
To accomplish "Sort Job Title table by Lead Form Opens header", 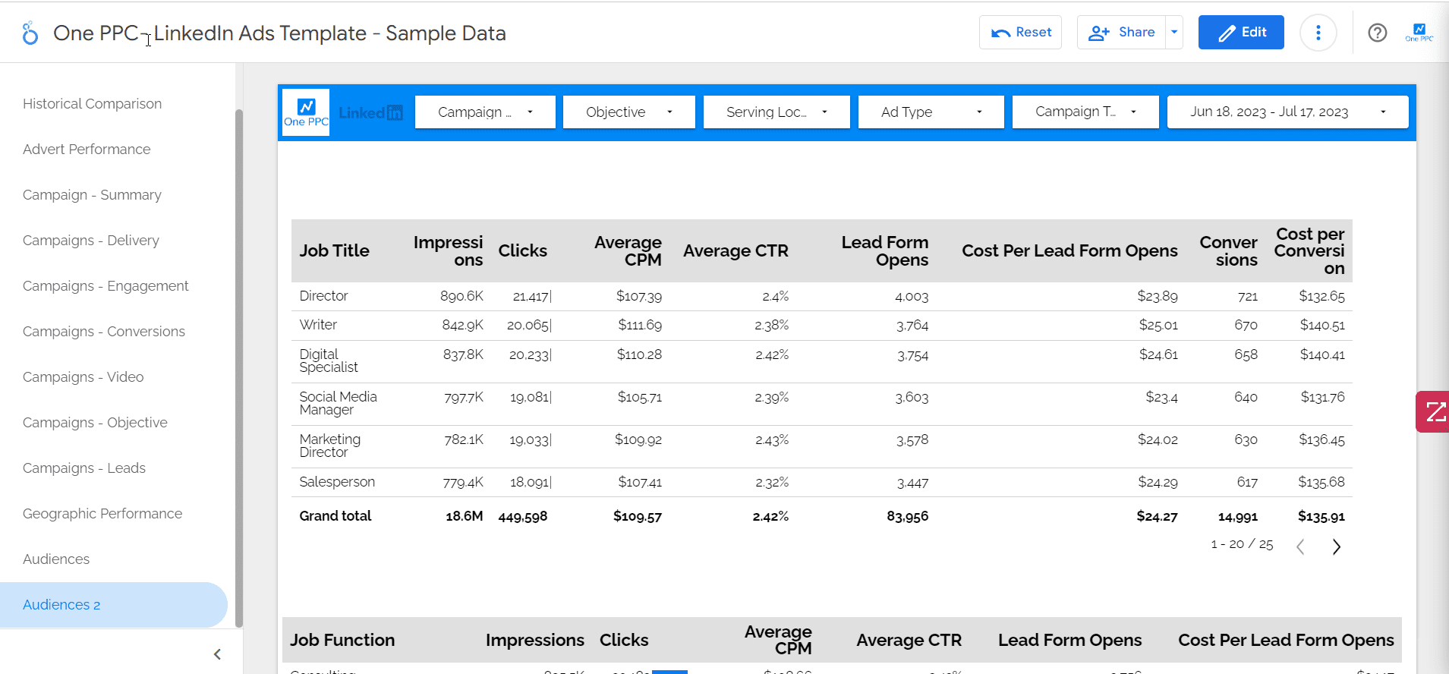I will point(884,251).
